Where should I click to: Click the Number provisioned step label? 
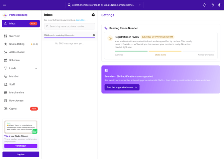[x=206, y=55]
